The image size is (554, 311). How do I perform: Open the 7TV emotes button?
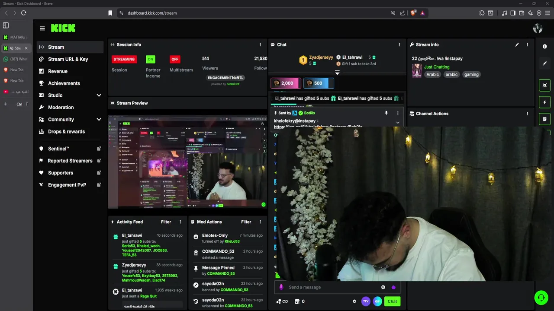[x=366, y=301]
